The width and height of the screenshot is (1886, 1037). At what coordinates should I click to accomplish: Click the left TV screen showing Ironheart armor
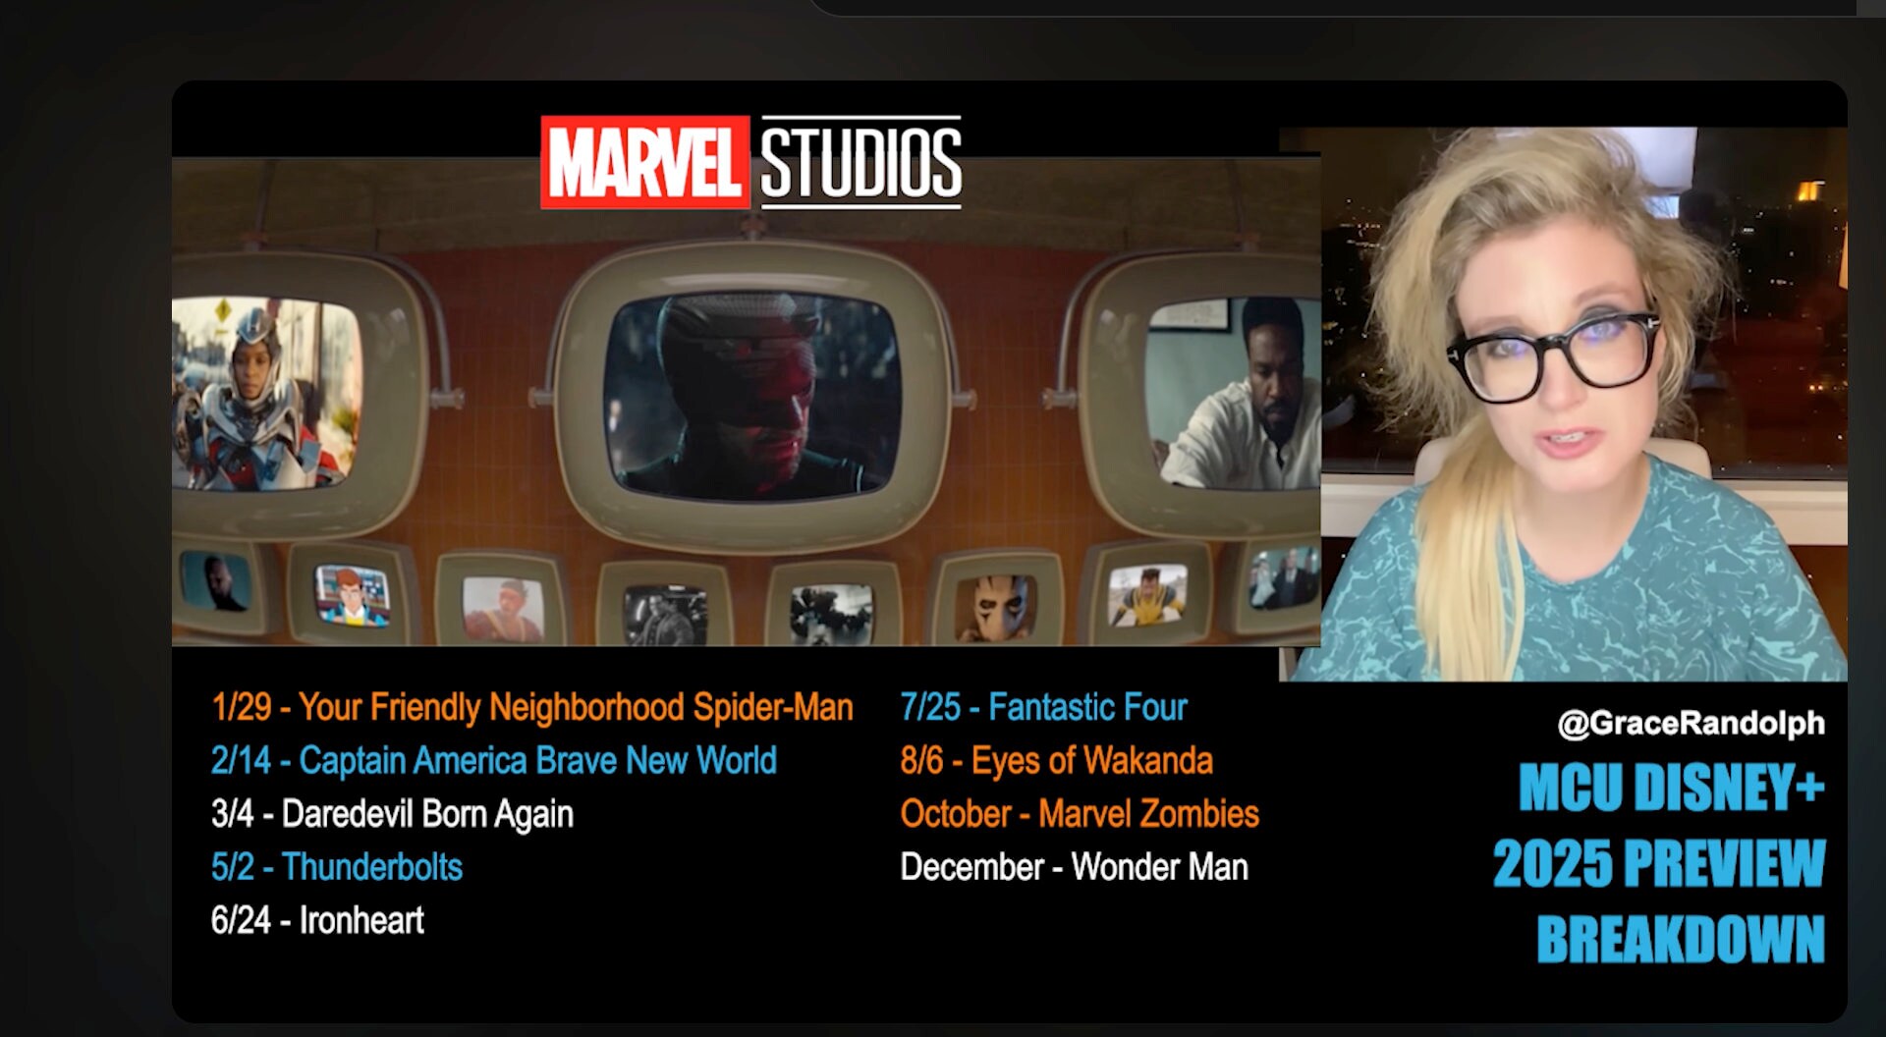point(266,394)
